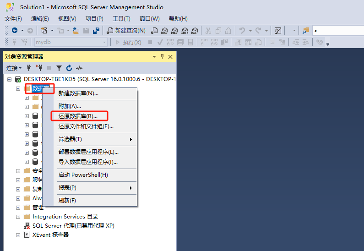Open the 帮助(H) menu
The image size is (364, 251).
click(178, 19)
